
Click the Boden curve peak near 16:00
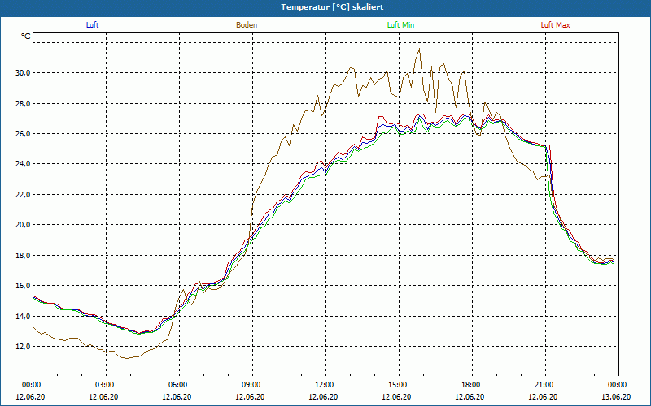coord(419,49)
